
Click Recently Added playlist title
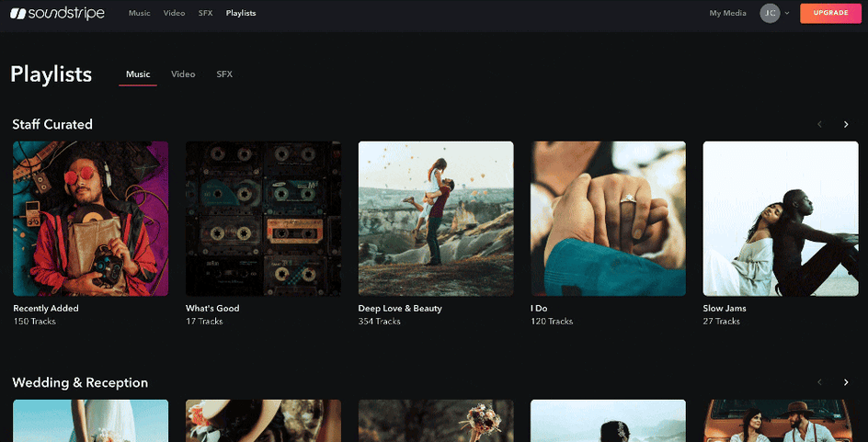tap(46, 308)
